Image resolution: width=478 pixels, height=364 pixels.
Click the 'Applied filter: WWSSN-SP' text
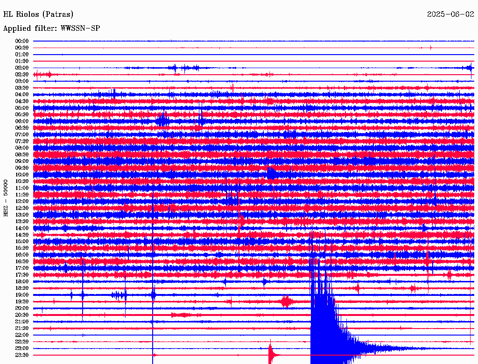coord(51,28)
